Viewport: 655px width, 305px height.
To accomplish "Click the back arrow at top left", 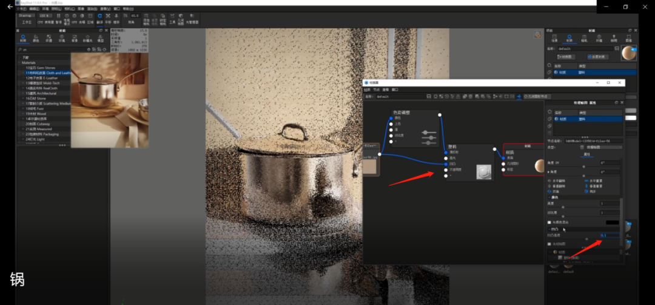I will tap(10, 7).
